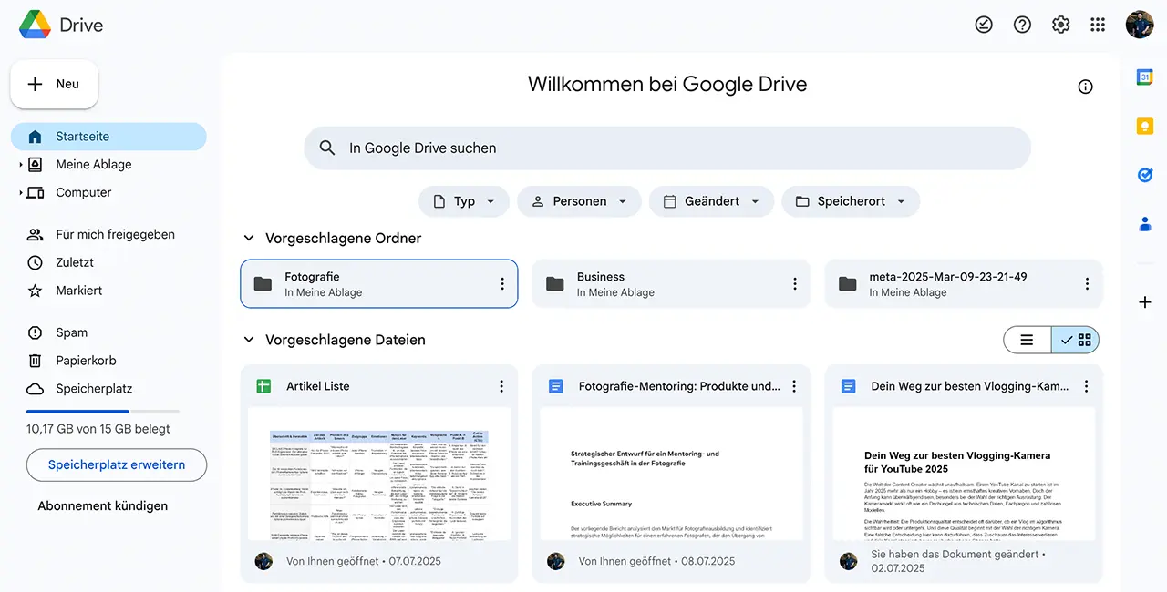Click the Spam icon in the sidebar

(35, 332)
